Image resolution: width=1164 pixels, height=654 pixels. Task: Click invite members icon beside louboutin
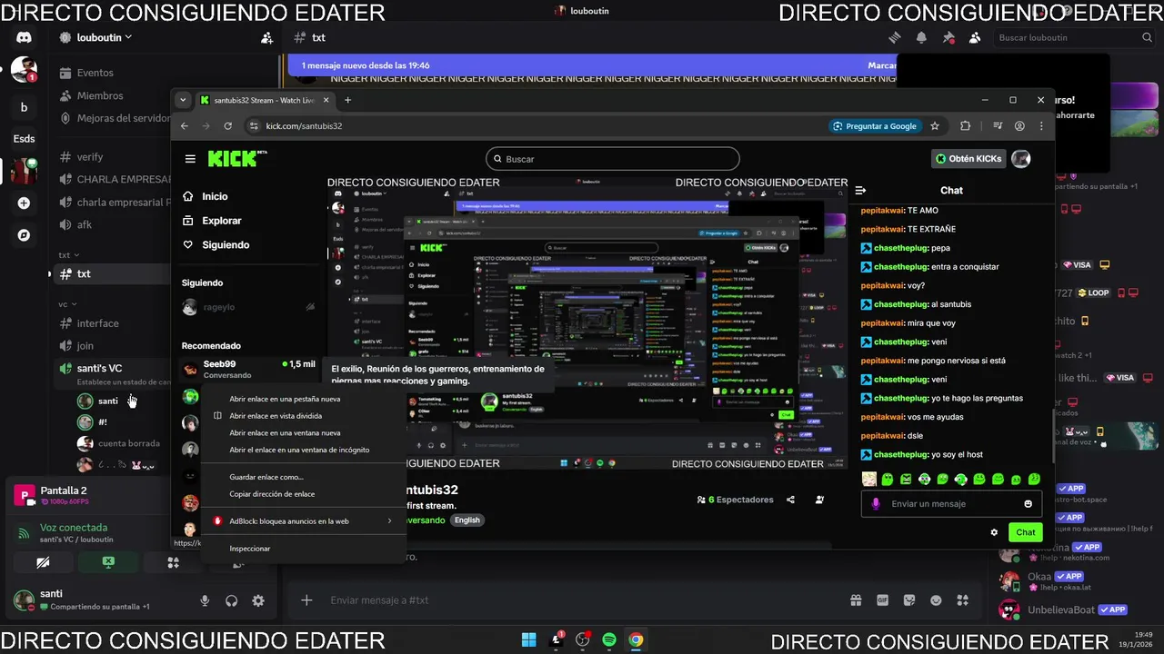click(x=266, y=38)
